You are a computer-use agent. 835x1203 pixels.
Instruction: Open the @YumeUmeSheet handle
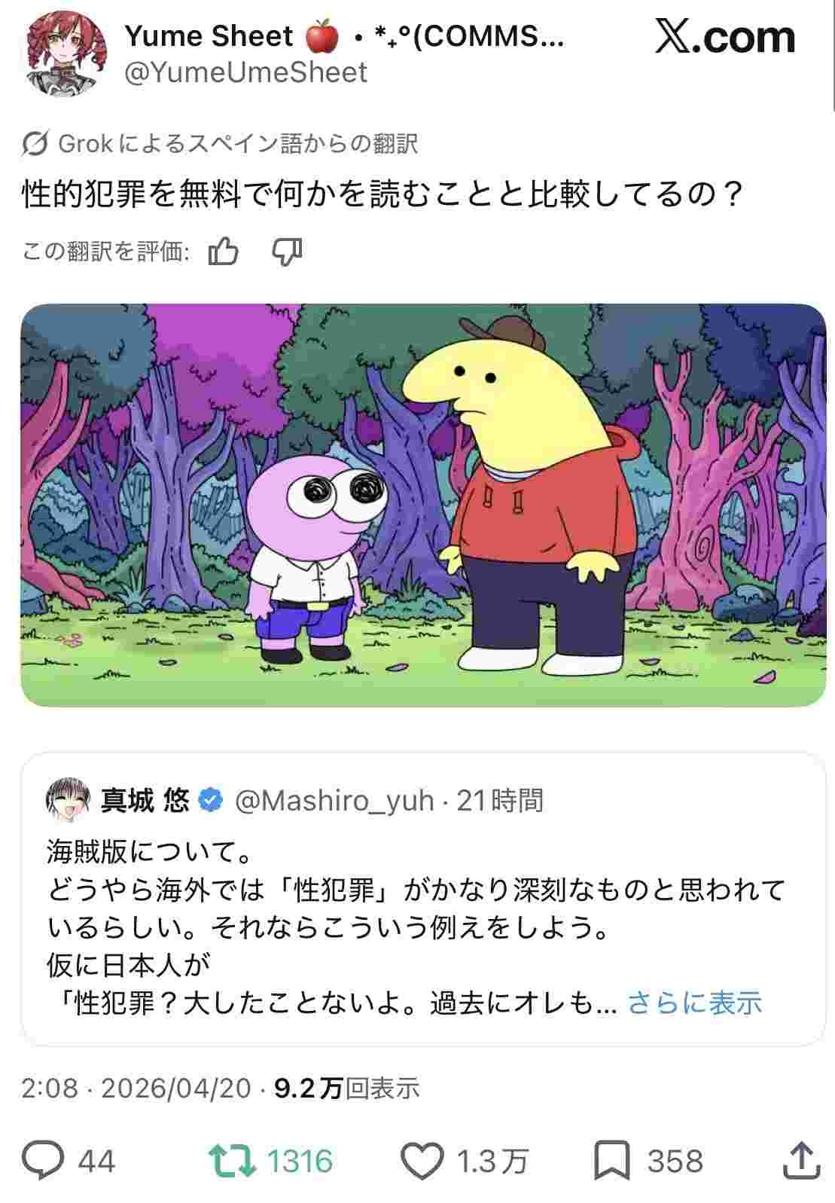pos(245,72)
